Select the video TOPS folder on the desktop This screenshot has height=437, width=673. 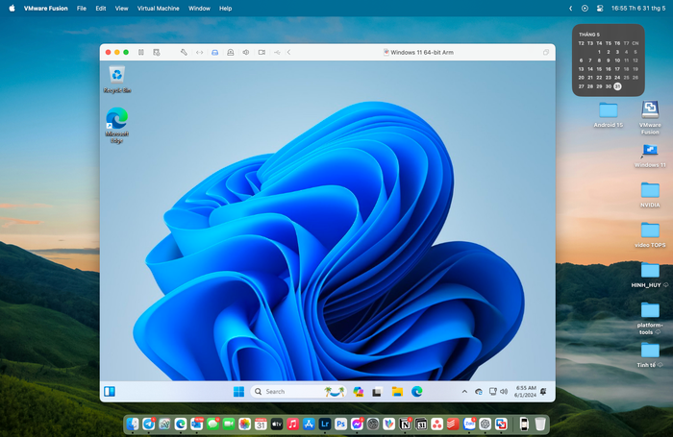pos(650,235)
